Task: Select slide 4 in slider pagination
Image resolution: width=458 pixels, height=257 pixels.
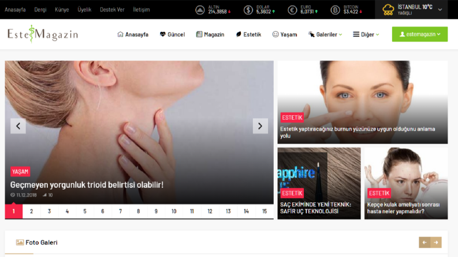Action: pos(67,211)
